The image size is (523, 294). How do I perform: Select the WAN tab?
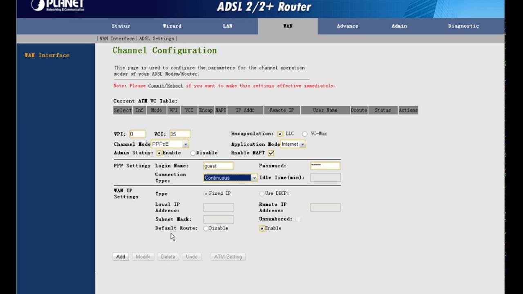(288, 26)
